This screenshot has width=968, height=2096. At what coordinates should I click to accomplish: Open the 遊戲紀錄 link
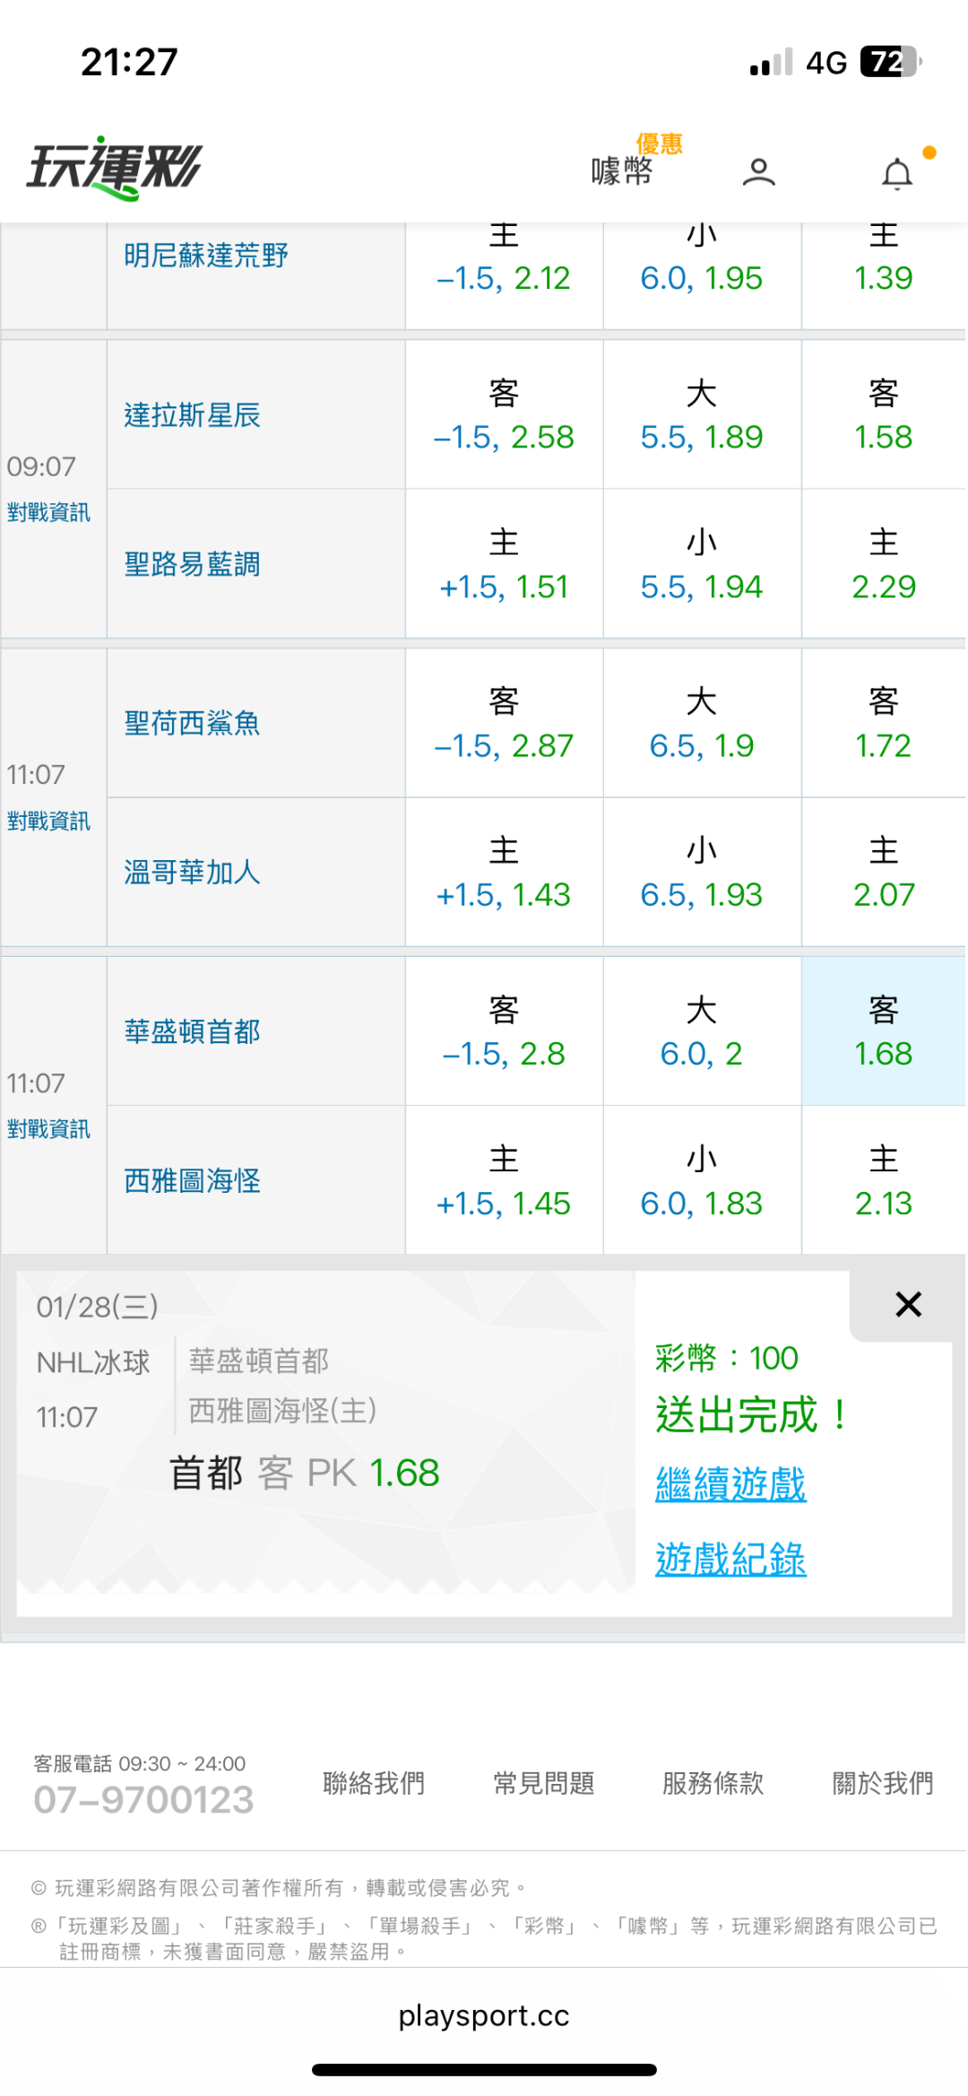730,1559
